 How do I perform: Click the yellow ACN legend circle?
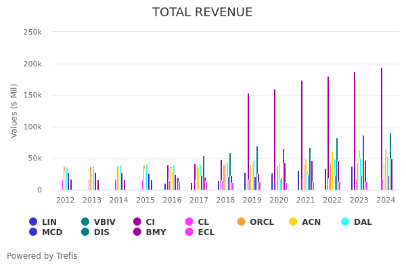pyautogui.click(x=294, y=222)
